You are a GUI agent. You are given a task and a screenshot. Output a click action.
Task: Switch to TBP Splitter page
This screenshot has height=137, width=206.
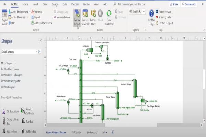click(76, 132)
